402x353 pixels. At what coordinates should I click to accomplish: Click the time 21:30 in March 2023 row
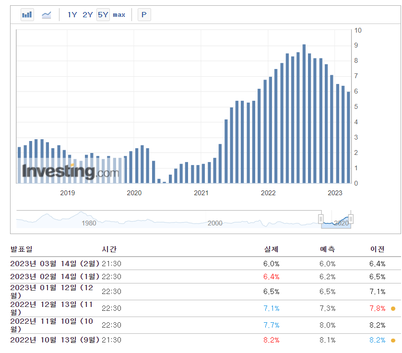111,264
